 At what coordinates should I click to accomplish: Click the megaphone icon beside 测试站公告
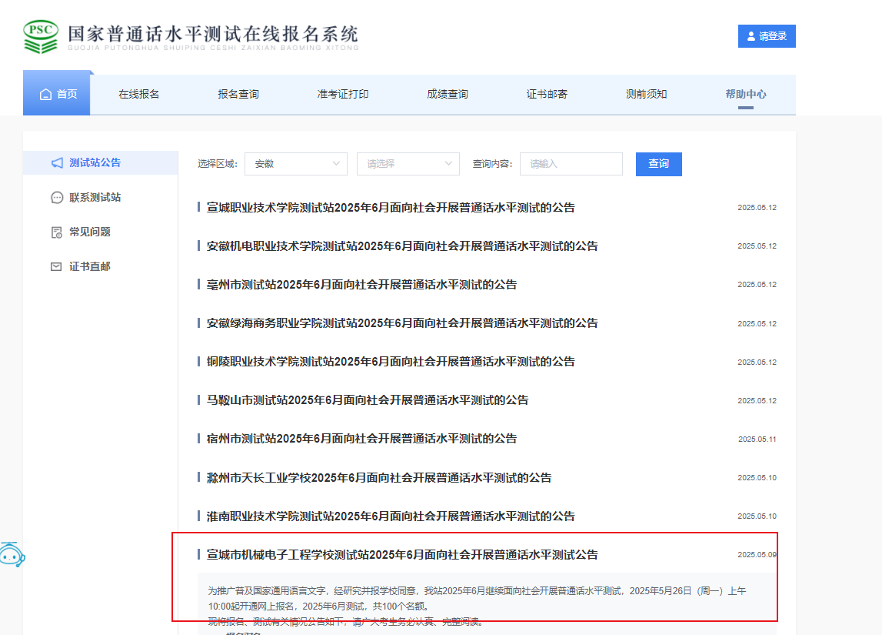coord(57,162)
